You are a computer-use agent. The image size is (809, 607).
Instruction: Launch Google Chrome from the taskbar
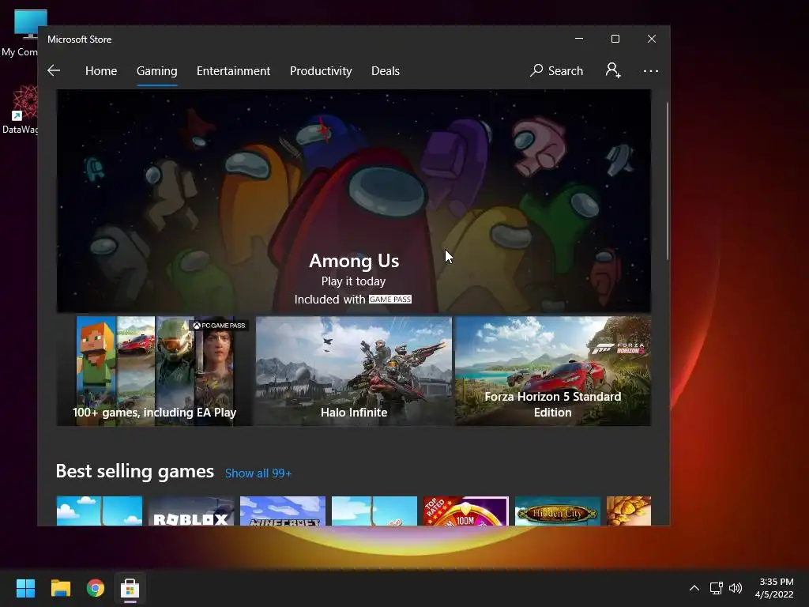point(96,588)
